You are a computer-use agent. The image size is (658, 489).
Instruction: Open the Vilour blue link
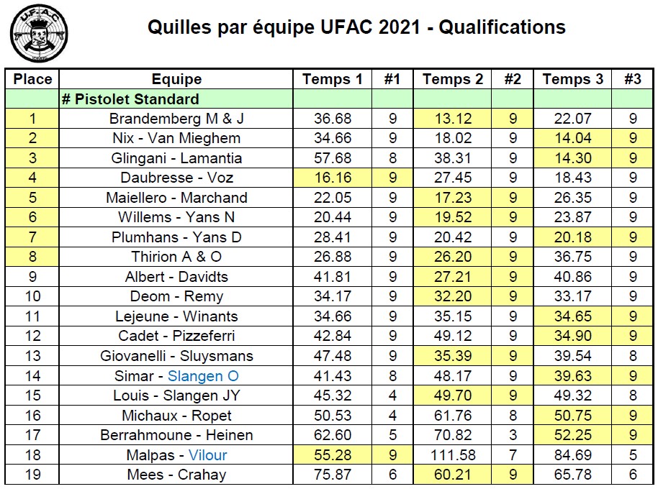[208, 454]
